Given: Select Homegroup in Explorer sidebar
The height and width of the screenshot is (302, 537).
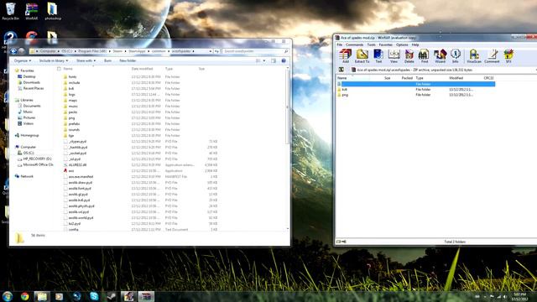Looking at the screenshot, I should coord(29,135).
